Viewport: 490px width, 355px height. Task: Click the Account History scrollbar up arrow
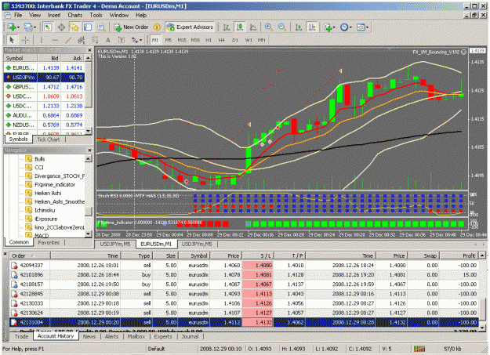coord(482,255)
